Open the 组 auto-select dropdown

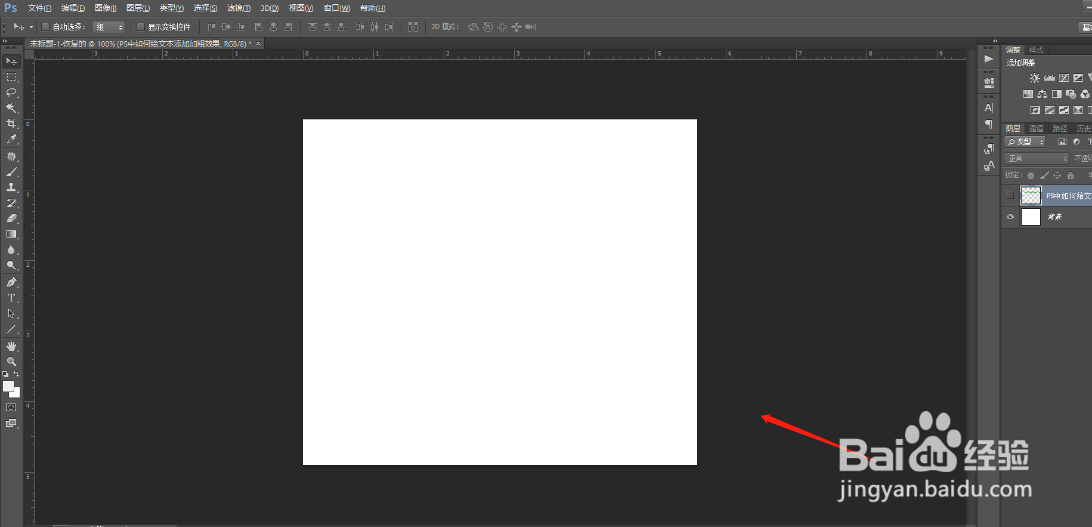109,27
